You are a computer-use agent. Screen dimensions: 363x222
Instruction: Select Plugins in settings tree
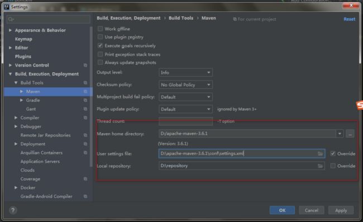pyautogui.click(x=23, y=56)
